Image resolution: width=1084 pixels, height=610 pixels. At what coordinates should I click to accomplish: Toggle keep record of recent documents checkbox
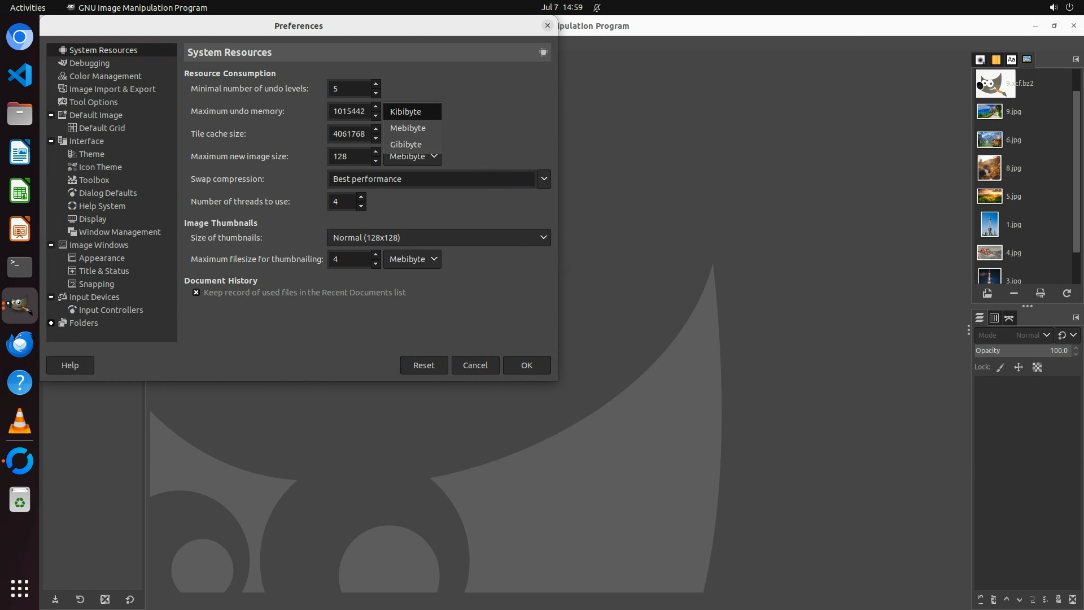point(196,293)
